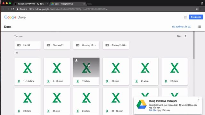Open the Google apps grid icon

pyautogui.click(x=185, y=17)
